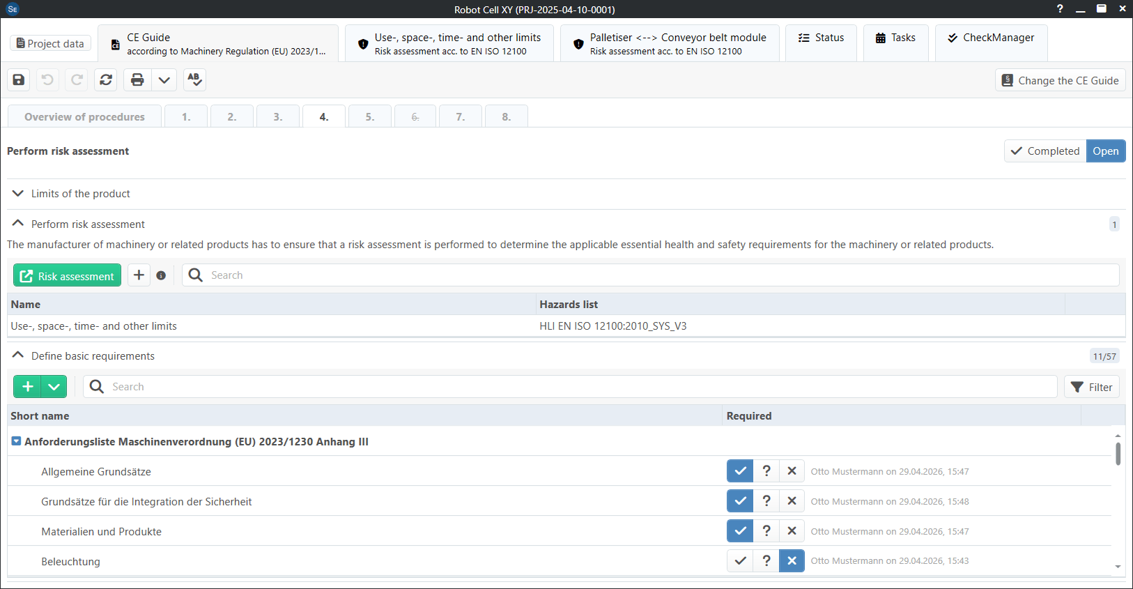Open the Project data tab
1133x589 pixels.
50,43
